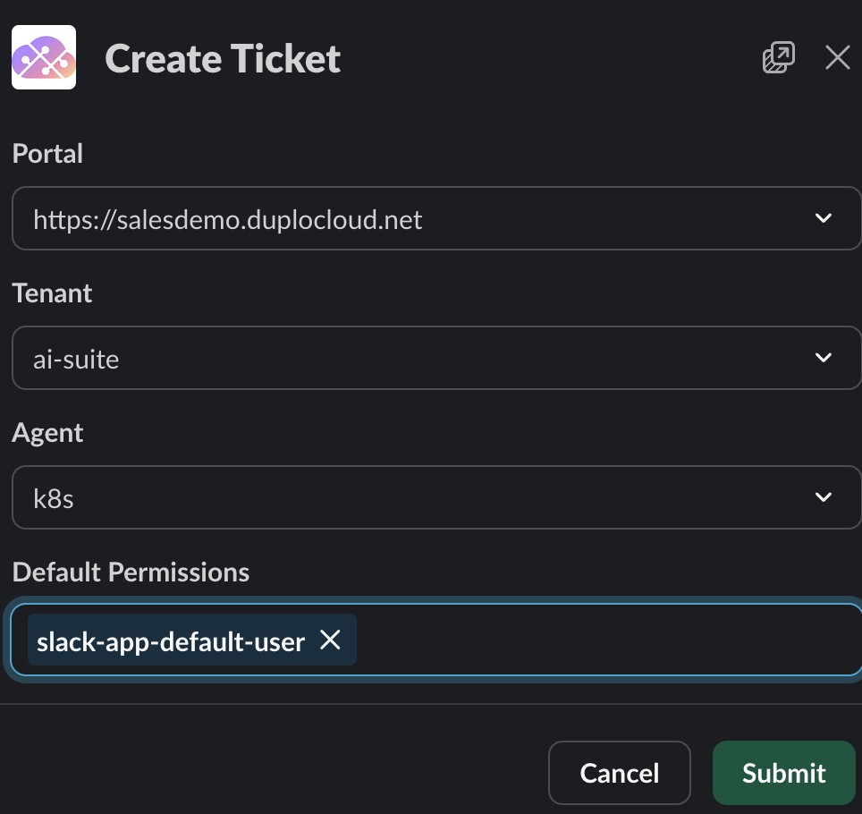This screenshot has height=814, width=862.
Task: Click the divider line above the buttons
Action: [x=431, y=704]
